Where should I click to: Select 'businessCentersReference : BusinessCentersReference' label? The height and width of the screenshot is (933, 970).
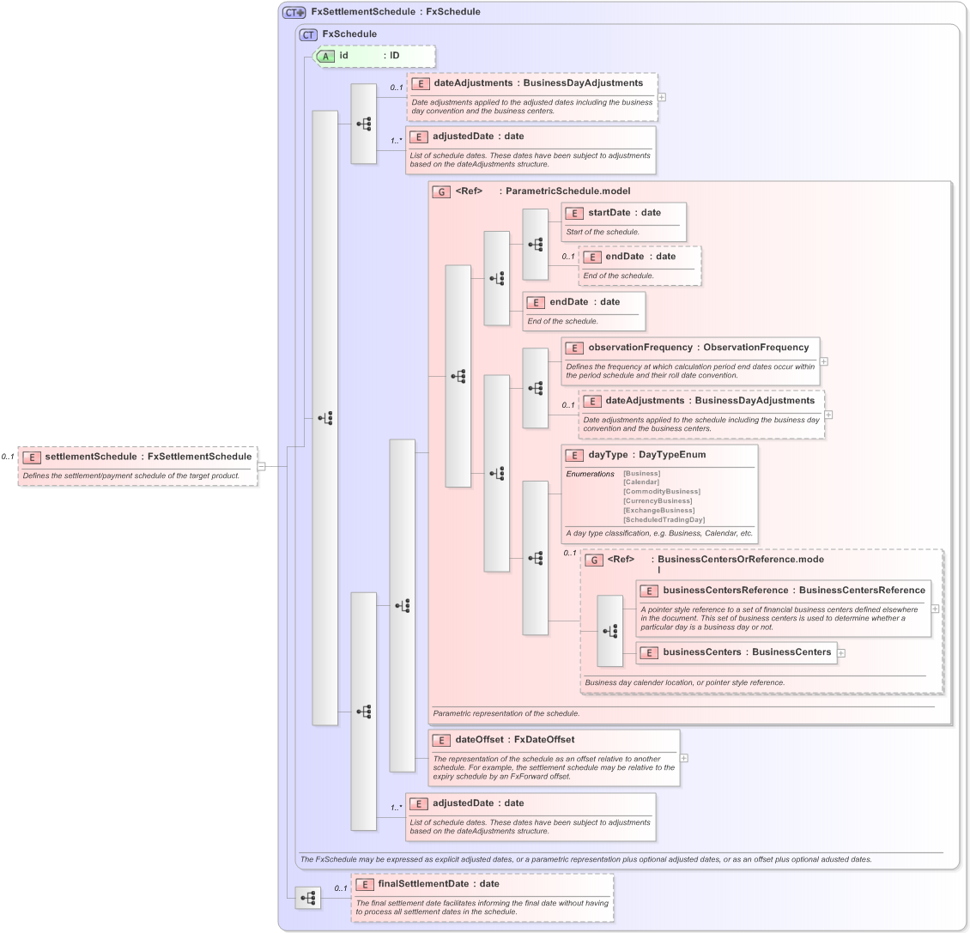(794, 591)
